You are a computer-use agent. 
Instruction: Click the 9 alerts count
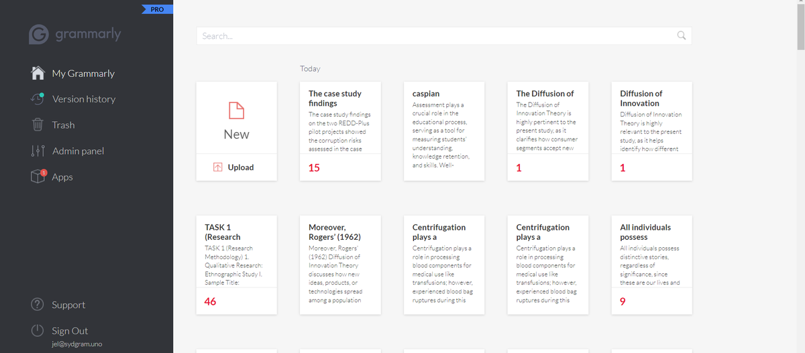623,301
